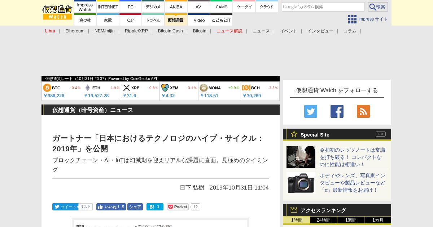Open the ケータイ Watch menu item

click(x=244, y=7)
